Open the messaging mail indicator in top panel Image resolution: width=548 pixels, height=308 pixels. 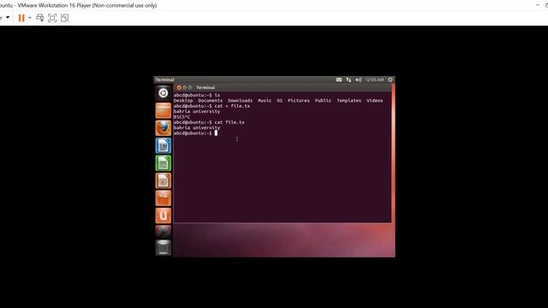click(339, 80)
